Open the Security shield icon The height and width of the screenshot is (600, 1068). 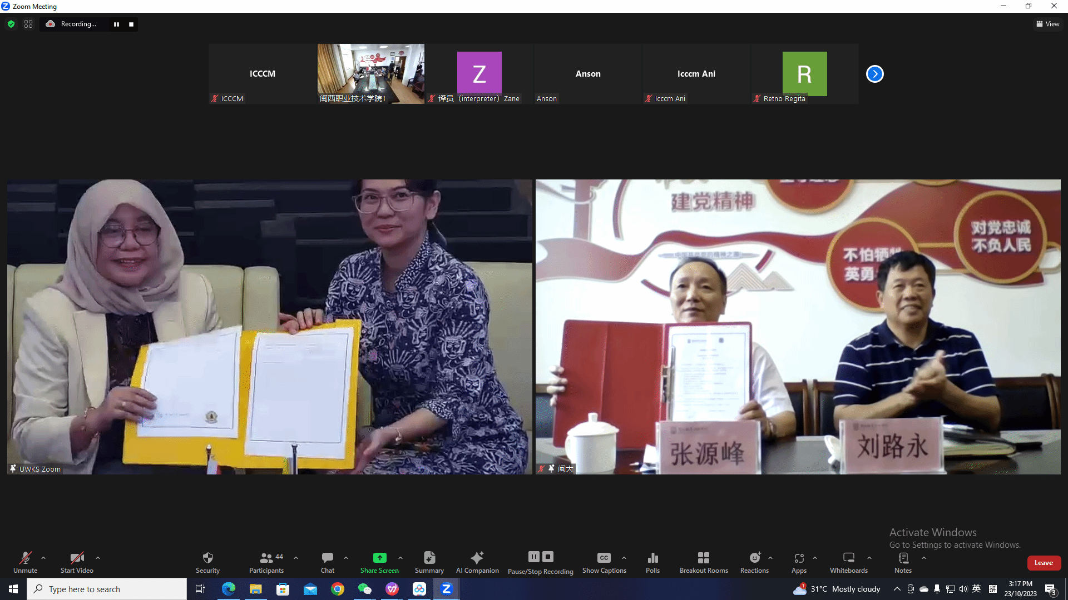click(207, 558)
